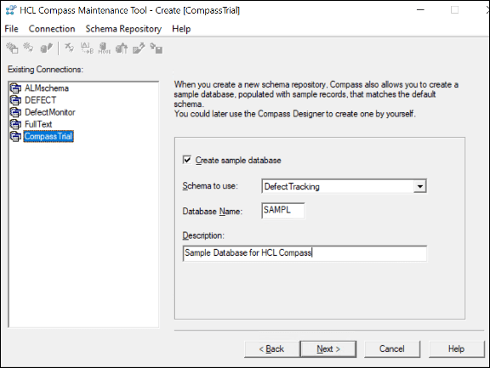This screenshot has height=368, width=490.
Task: Click the Help button at bottom
Action: point(456,348)
